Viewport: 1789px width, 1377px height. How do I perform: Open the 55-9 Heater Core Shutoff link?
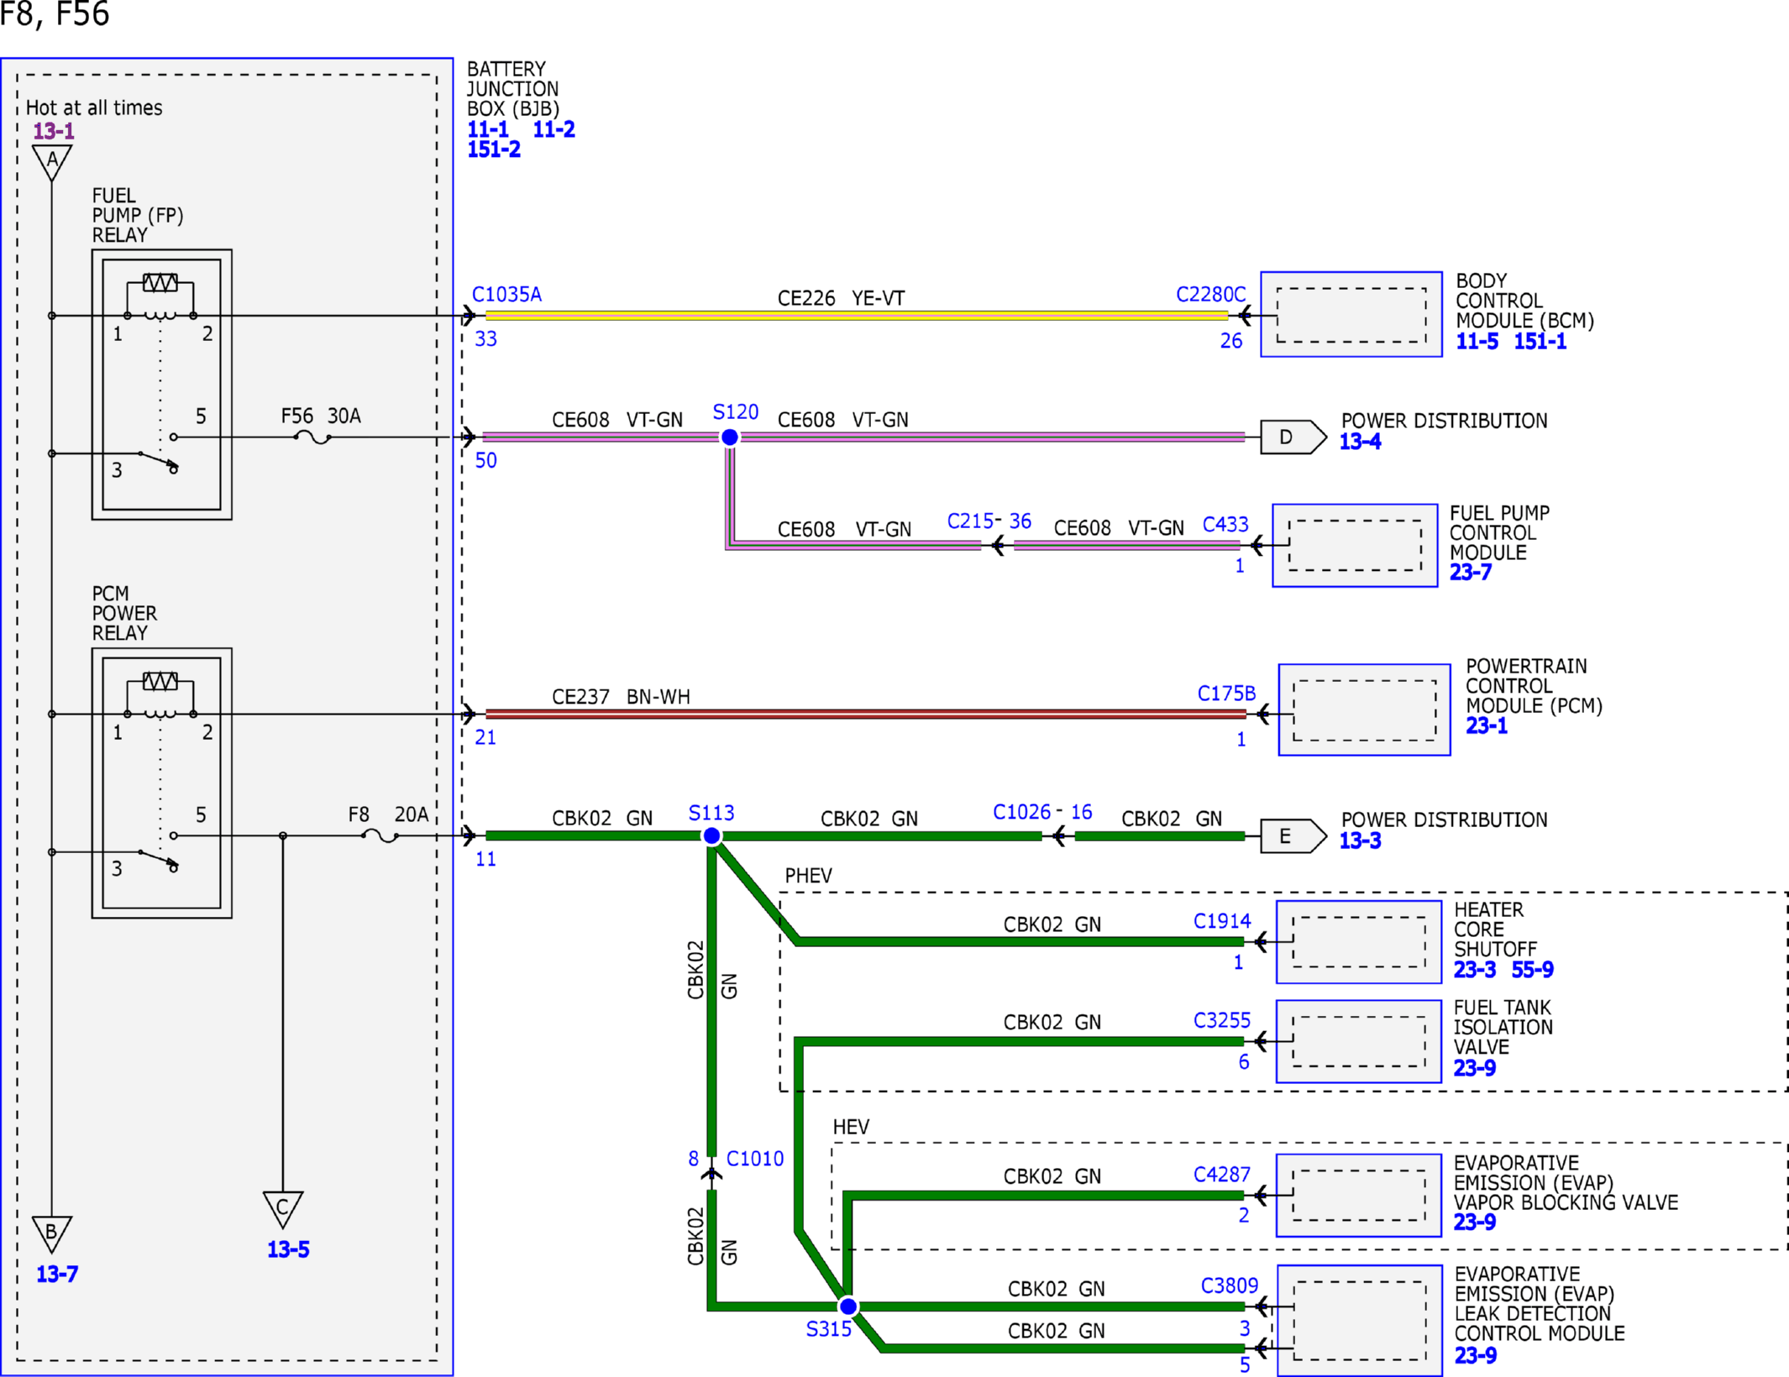tap(1533, 971)
